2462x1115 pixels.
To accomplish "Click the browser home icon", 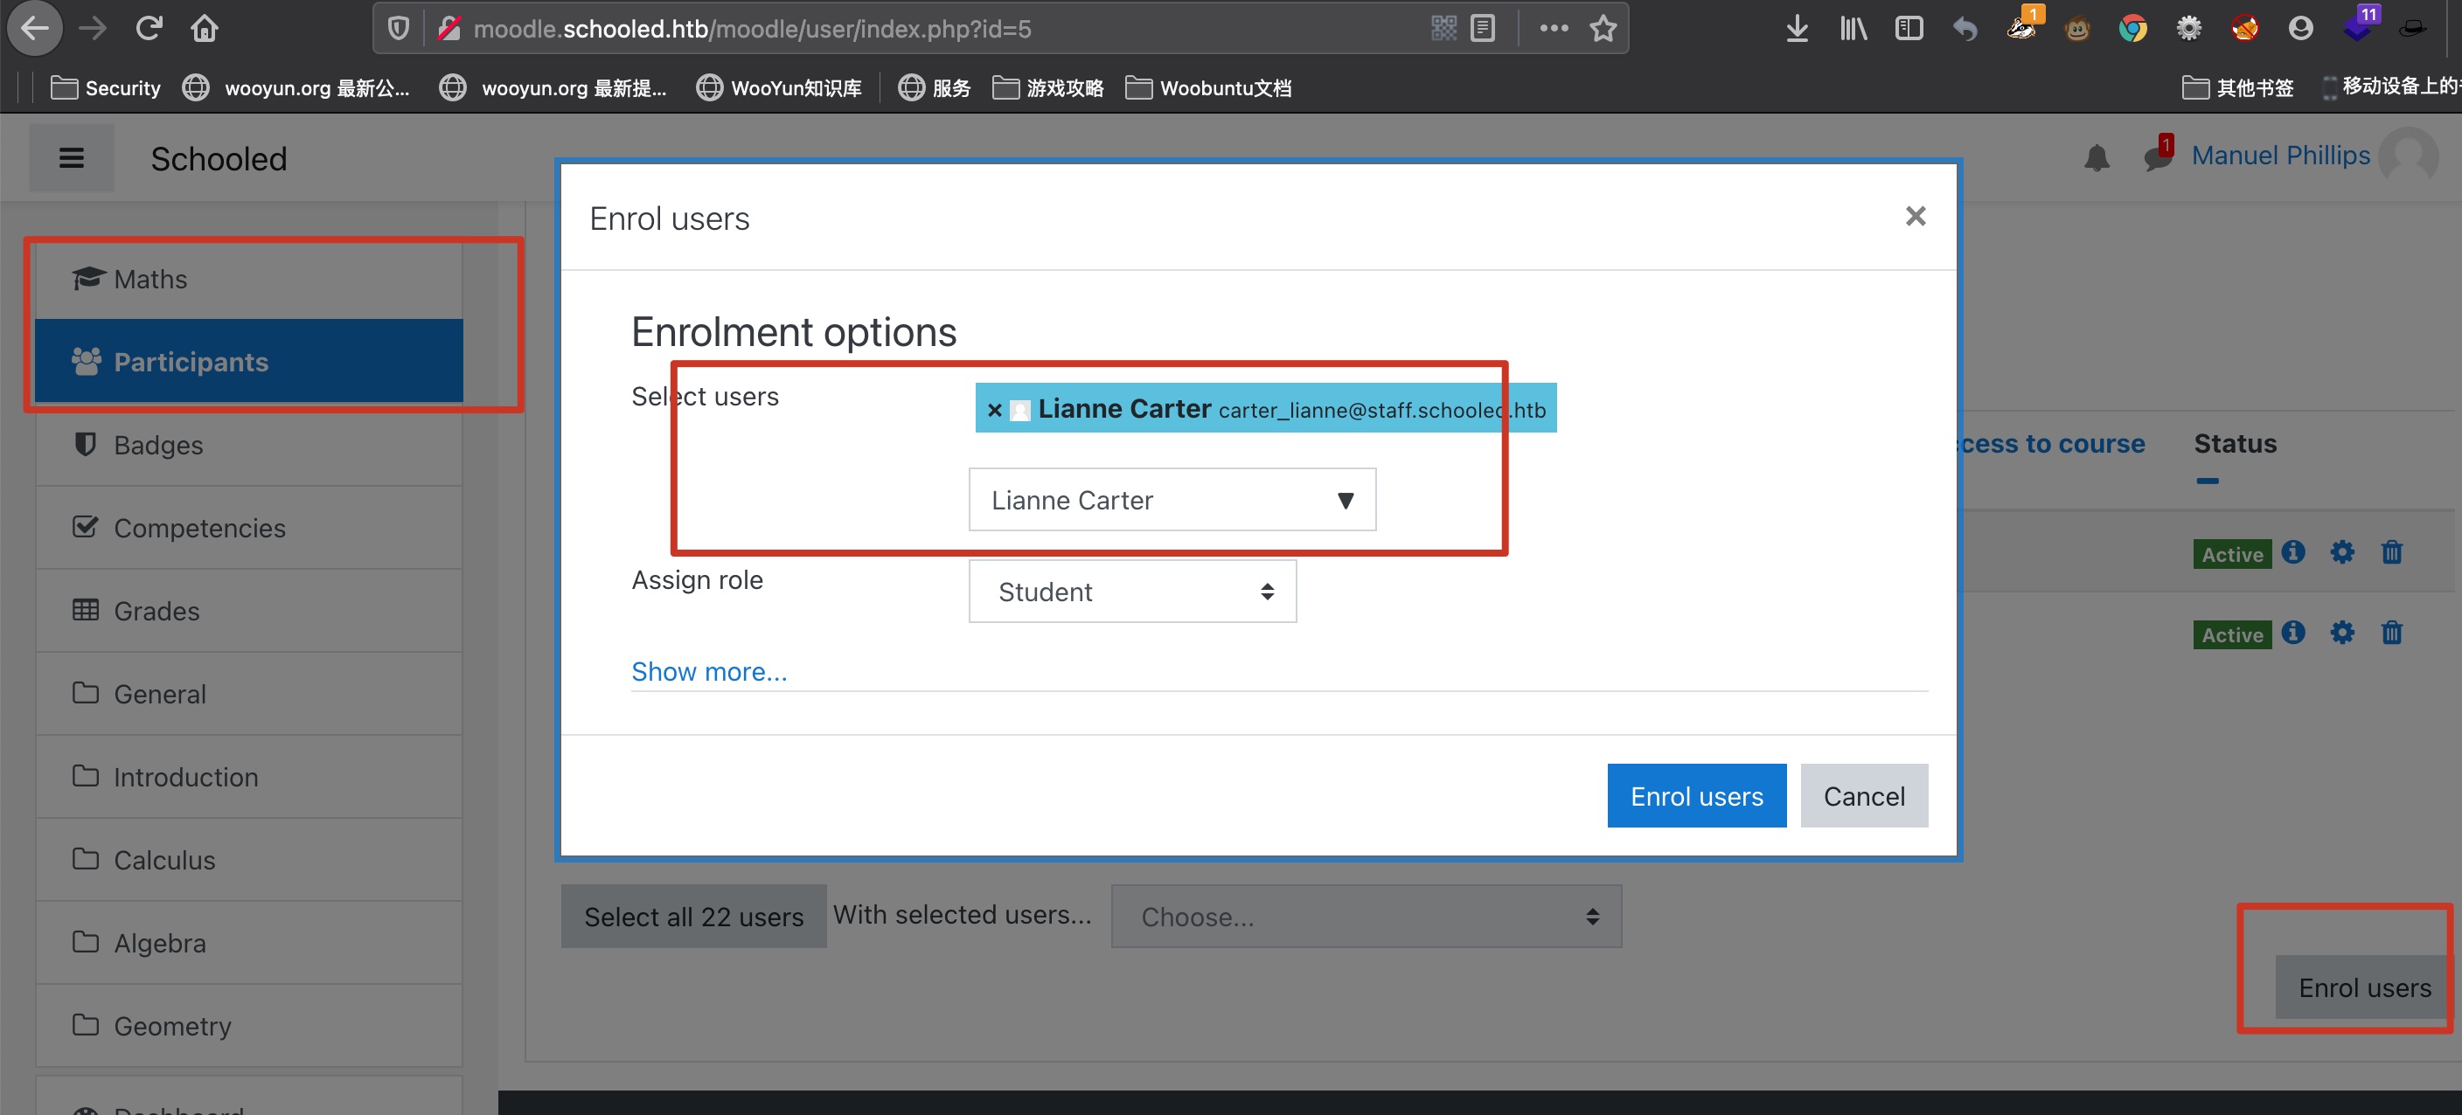I will click(x=204, y=29).
